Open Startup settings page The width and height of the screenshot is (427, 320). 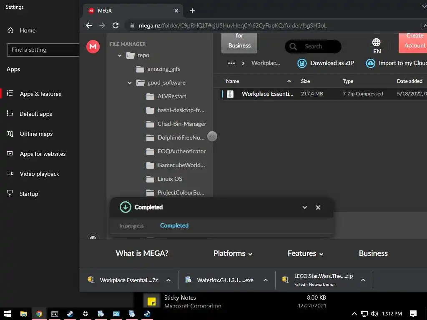[x=29, y=194]
